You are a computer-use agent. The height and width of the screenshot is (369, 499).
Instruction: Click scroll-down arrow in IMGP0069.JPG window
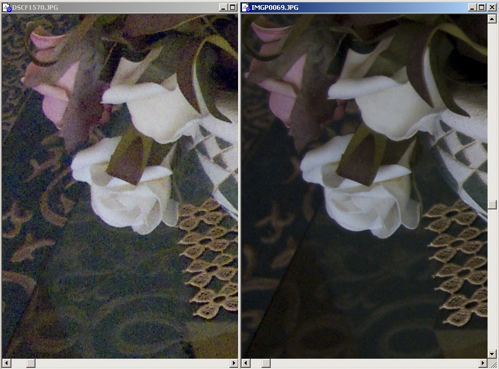pyautogui.click(x=492, y=354)
